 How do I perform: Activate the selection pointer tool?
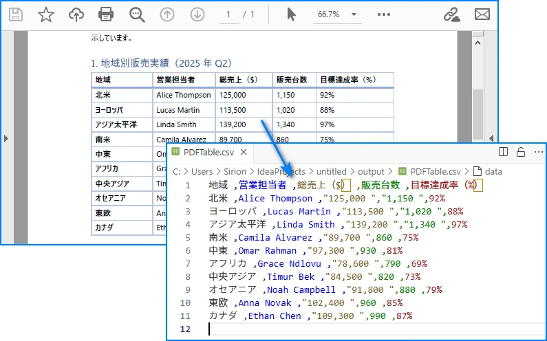(291, 14)
